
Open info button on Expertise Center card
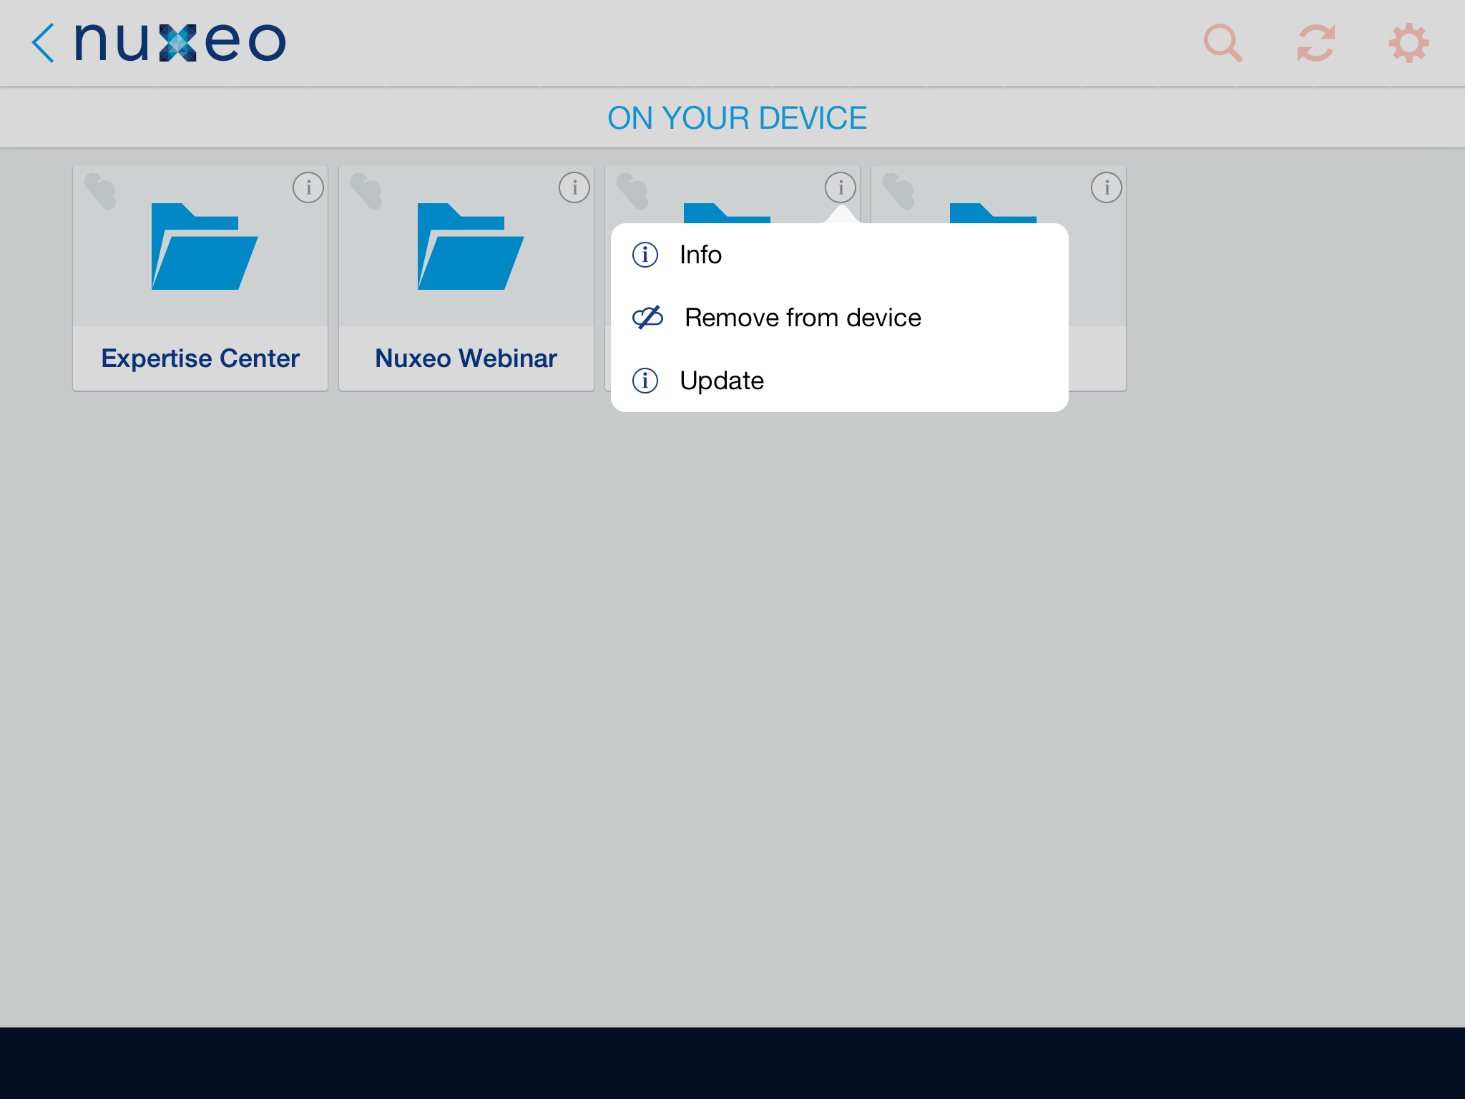pos(308,187)
